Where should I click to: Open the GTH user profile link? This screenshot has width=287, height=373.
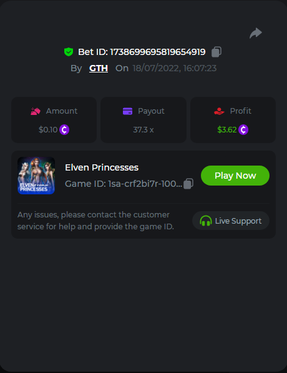(99, 68)
